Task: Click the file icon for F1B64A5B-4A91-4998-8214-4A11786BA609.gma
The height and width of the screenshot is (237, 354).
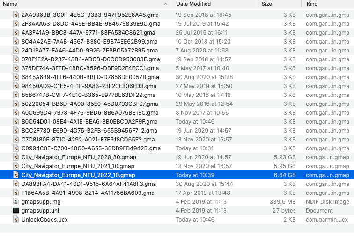Action: [x=16, y=193]
